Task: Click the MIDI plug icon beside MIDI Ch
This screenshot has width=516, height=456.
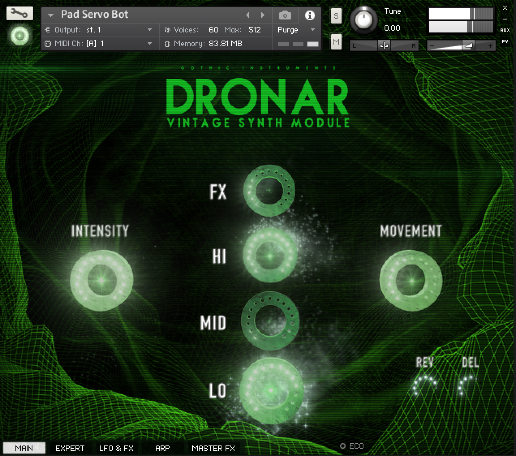Action: 47,44
